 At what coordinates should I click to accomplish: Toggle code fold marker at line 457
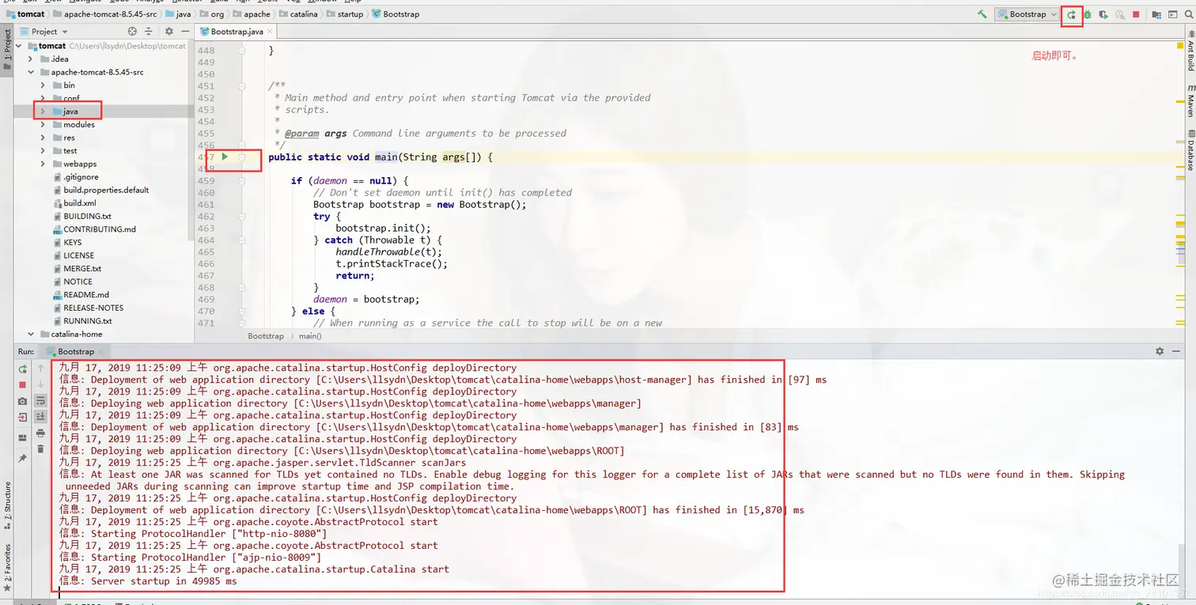pyautogui.click(x=242, y=157)
